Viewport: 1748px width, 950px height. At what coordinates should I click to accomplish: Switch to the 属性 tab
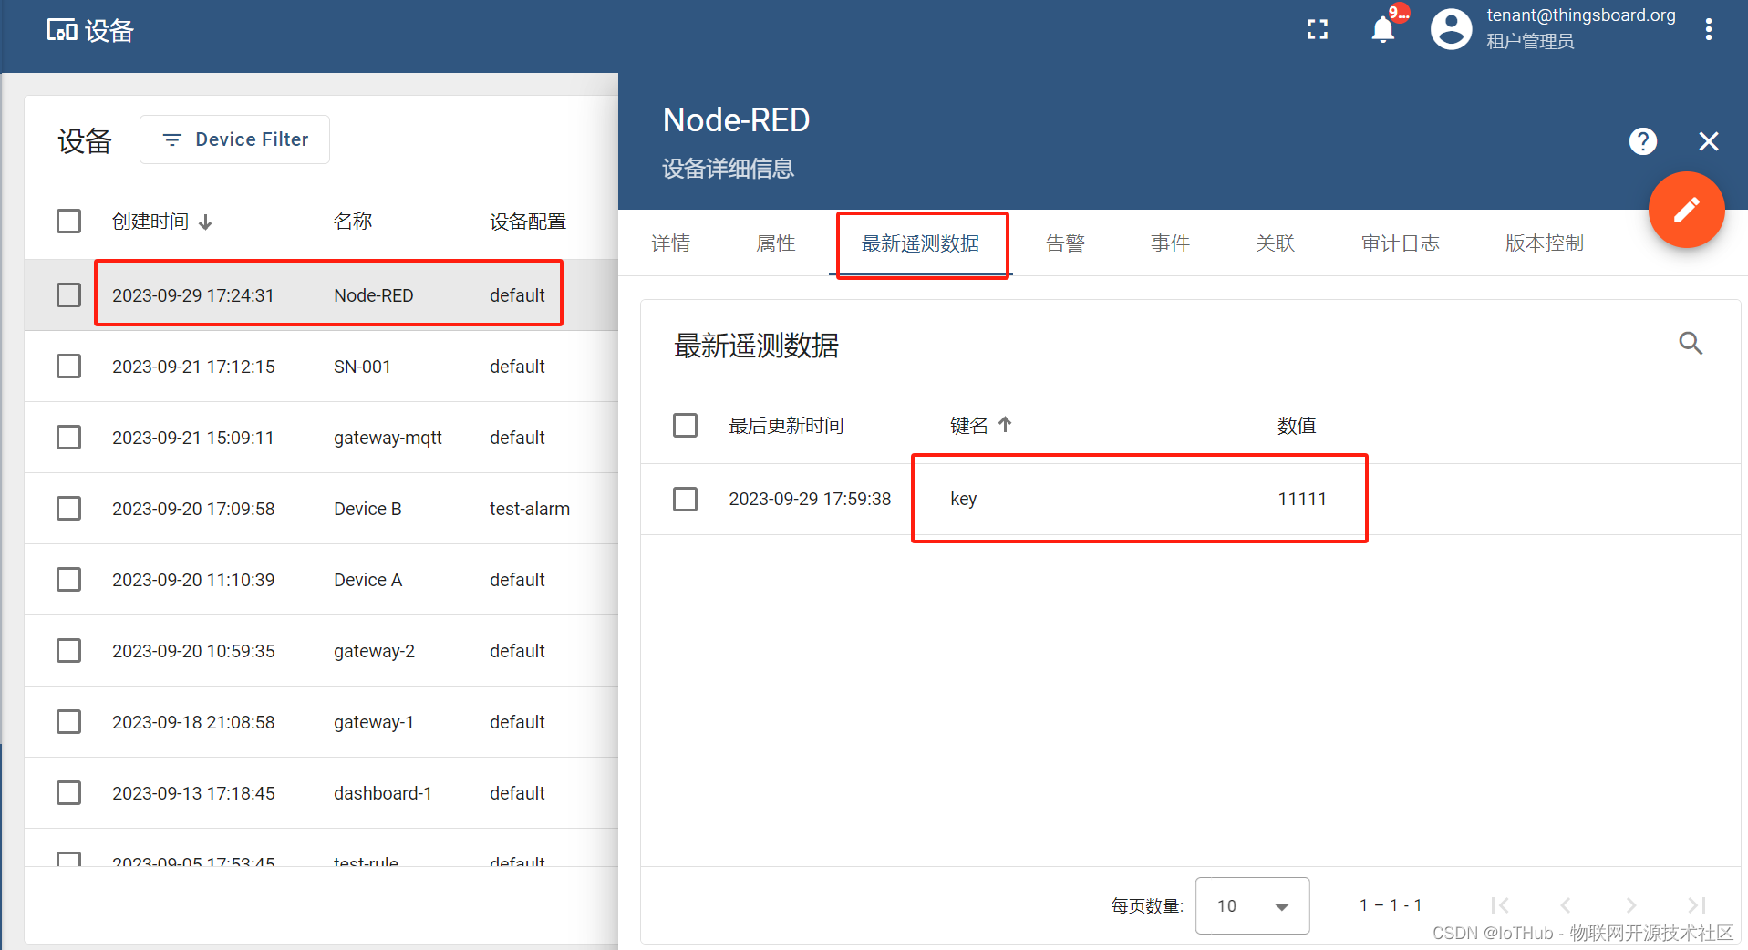point(775,243)
